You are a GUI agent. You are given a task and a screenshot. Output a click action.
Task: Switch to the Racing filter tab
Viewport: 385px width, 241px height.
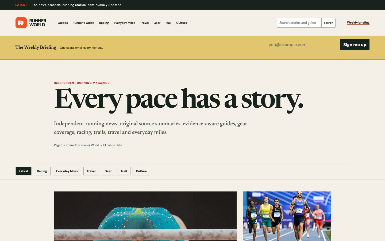(x=42, y=171)
